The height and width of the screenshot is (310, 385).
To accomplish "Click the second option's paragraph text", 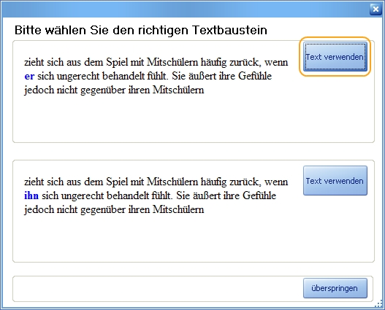I will click(156, 195).
